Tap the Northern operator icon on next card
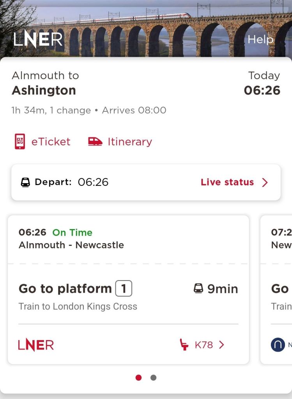This screenshot has width=292, height=399. [x=278, y=345]
